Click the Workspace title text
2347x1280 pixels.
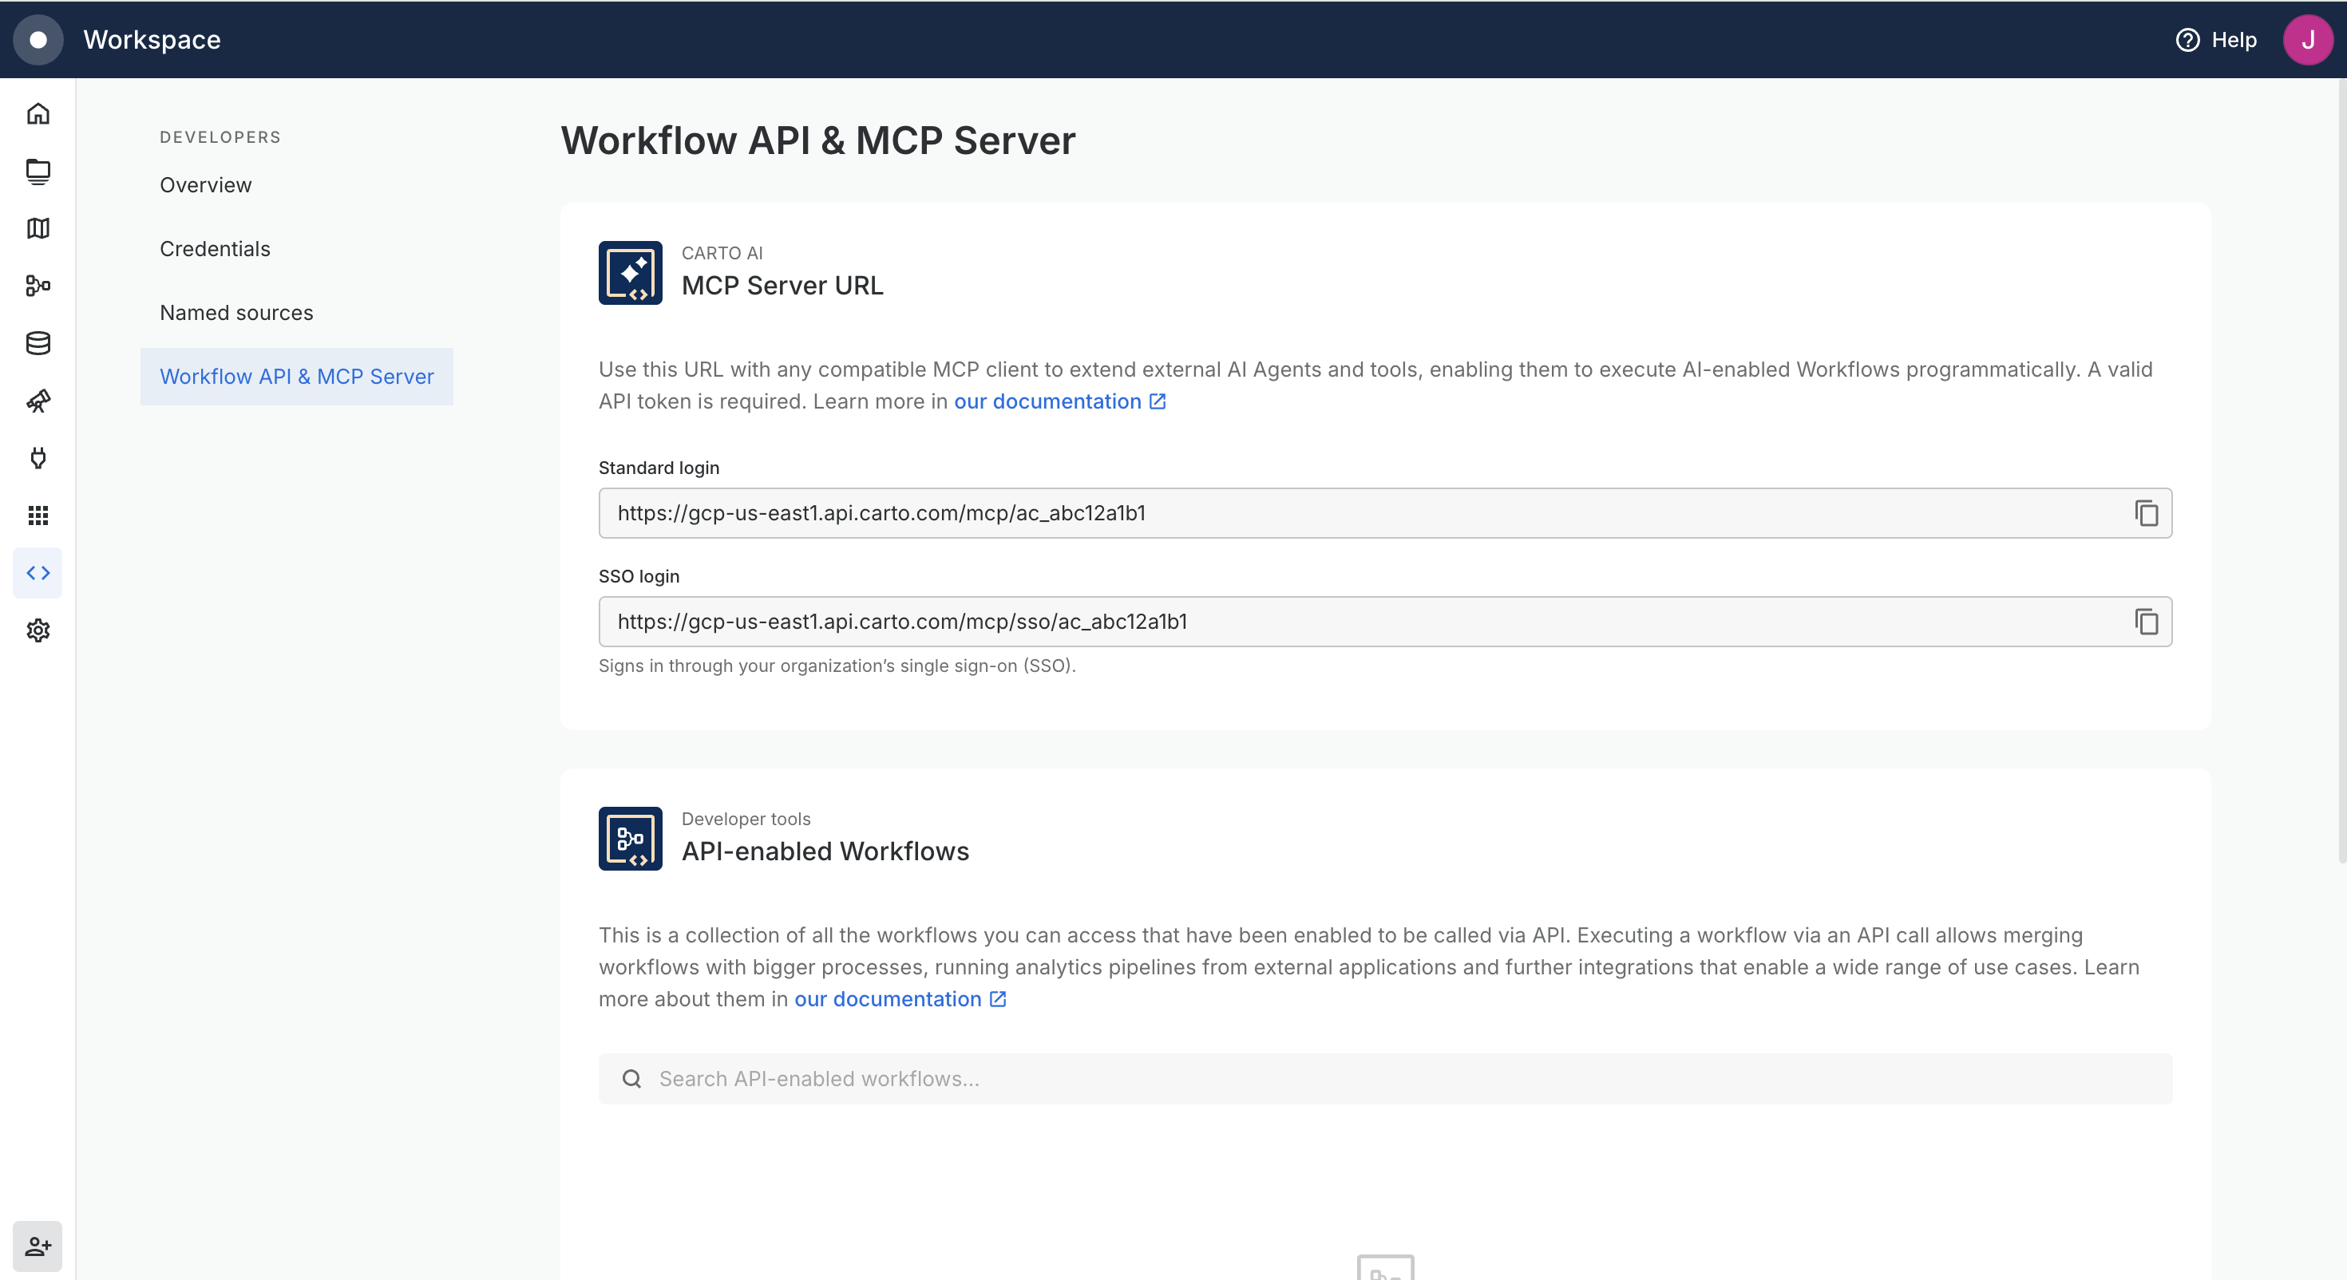tap(152, 40)
